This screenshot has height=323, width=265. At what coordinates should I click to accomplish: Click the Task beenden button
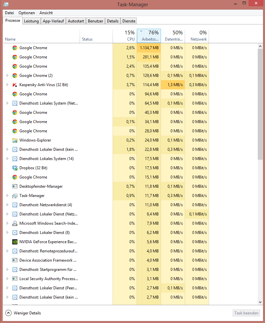click(x=246, y=313)
